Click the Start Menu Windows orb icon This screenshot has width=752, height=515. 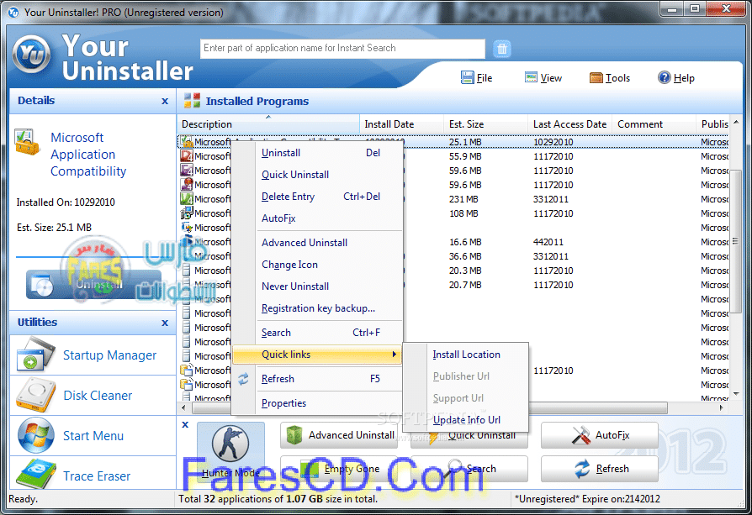tap(36, 435)
